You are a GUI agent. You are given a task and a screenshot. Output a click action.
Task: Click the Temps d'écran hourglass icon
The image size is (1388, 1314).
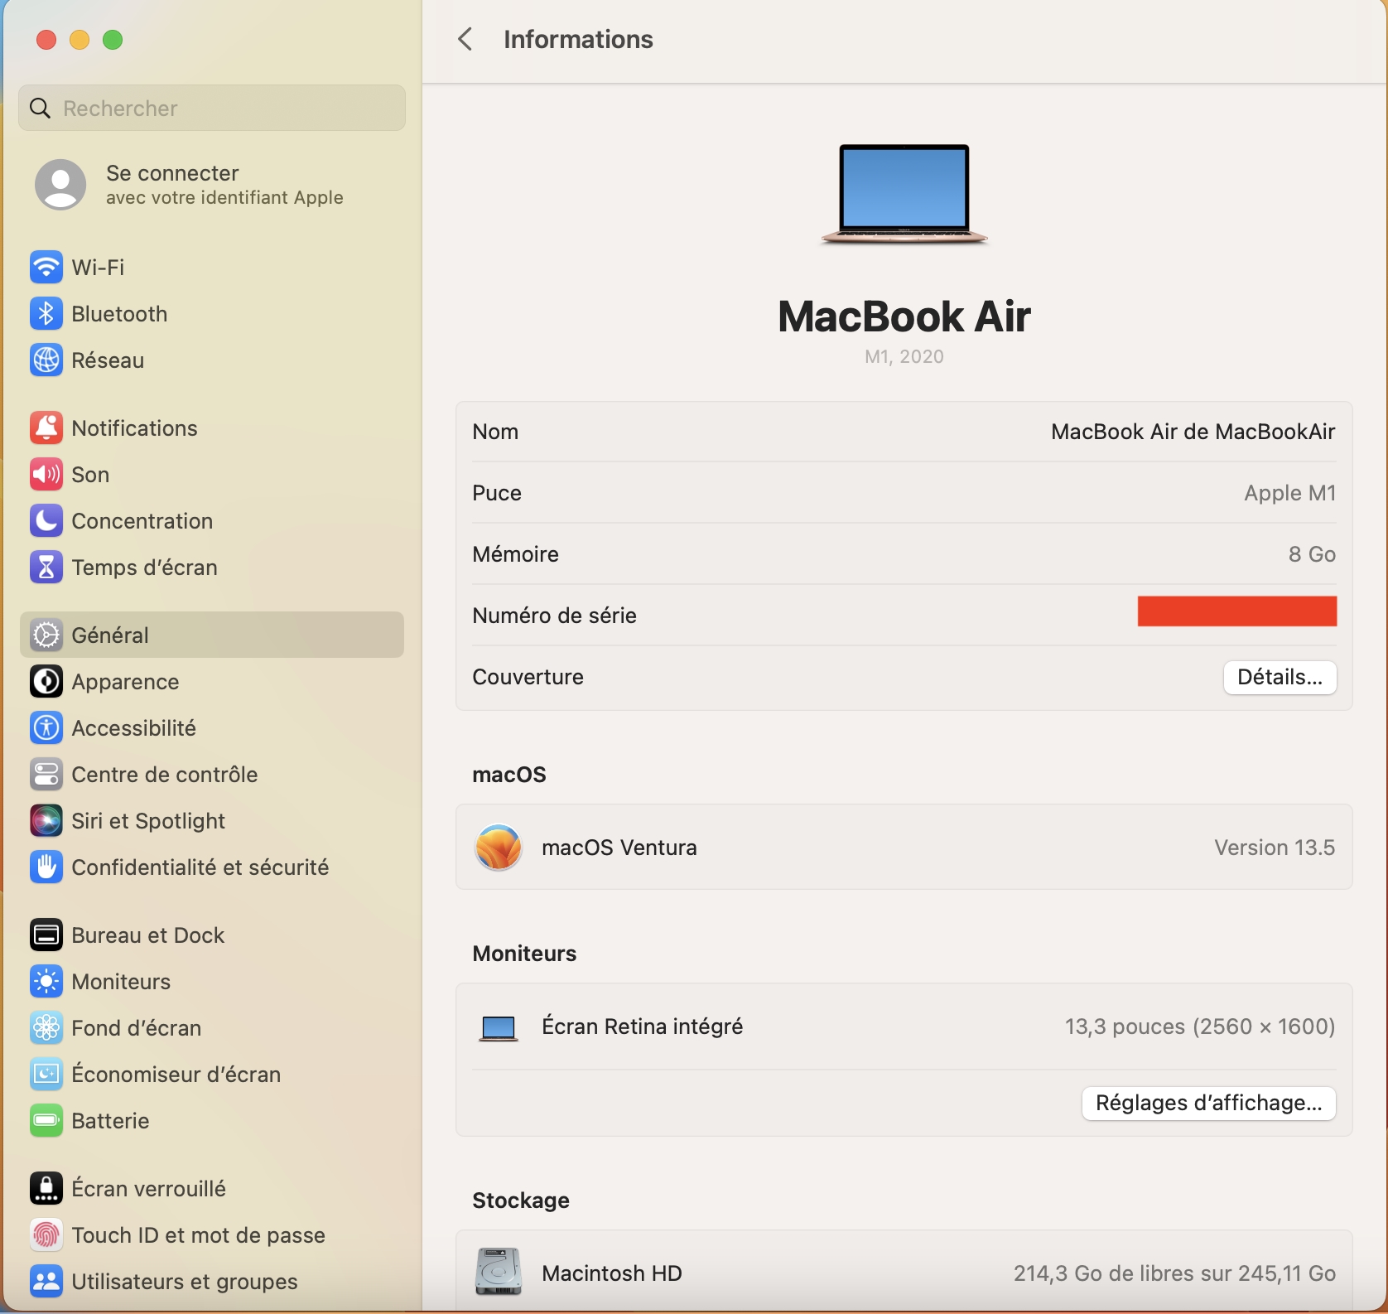click(46, 567)
